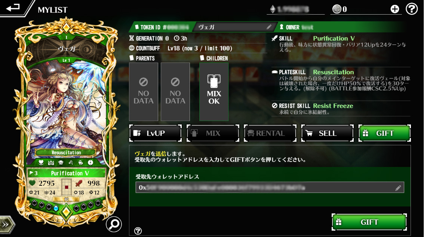Screen dimensions: 424x237
Task: Click the back arrow beside MYLIST
Action: (13, 7)
